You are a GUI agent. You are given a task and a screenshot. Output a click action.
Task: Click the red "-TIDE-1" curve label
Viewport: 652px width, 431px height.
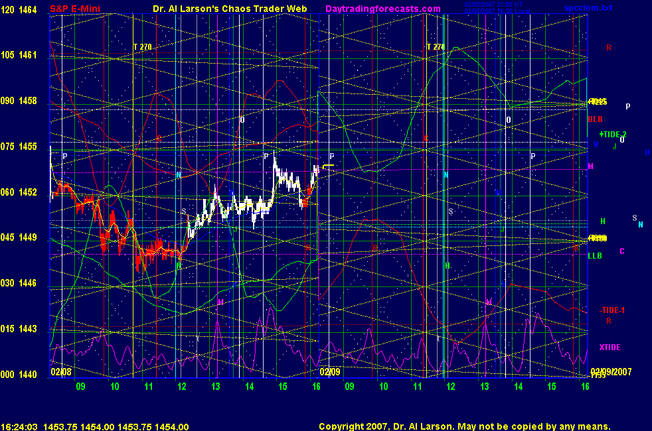612,310
